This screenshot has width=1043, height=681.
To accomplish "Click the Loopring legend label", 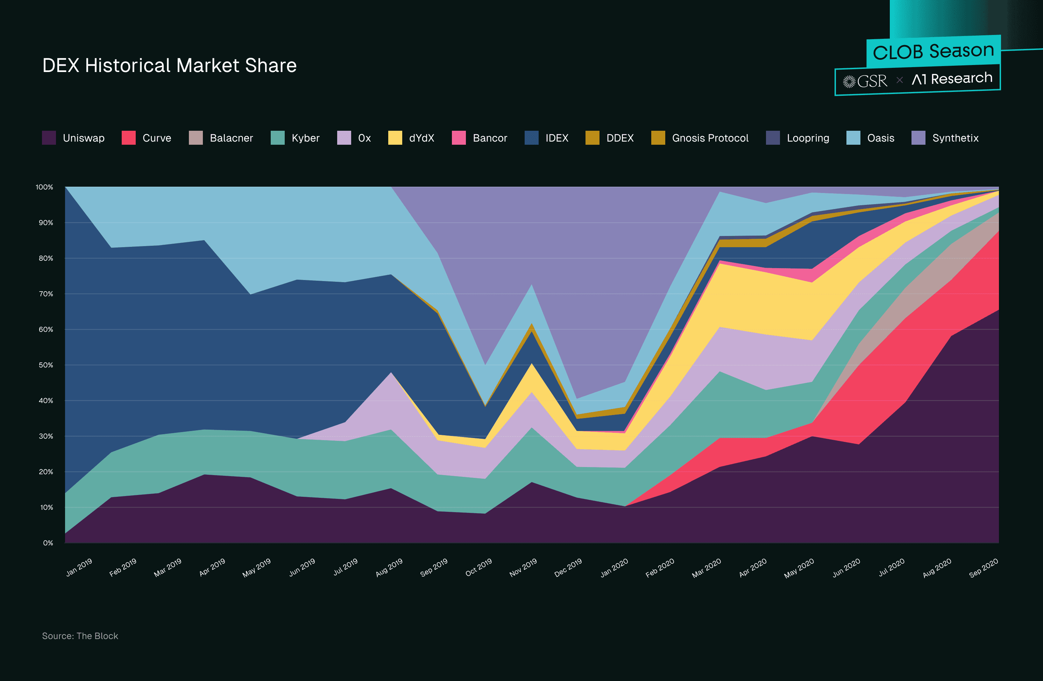I will coord(808,138).
